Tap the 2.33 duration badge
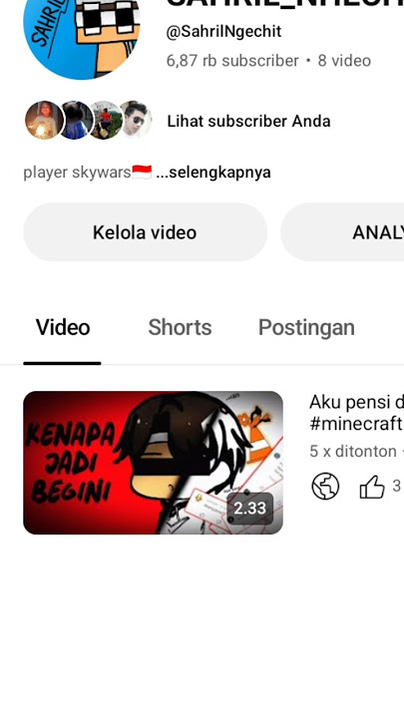The height and width of the screenshot is (718, 404). pyautogui.click(x=249, y=509)
